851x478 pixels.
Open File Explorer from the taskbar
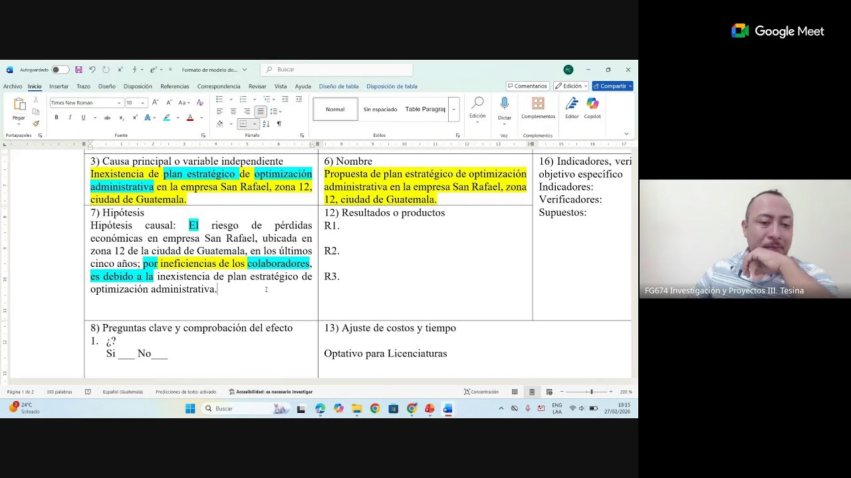[357, 408]
